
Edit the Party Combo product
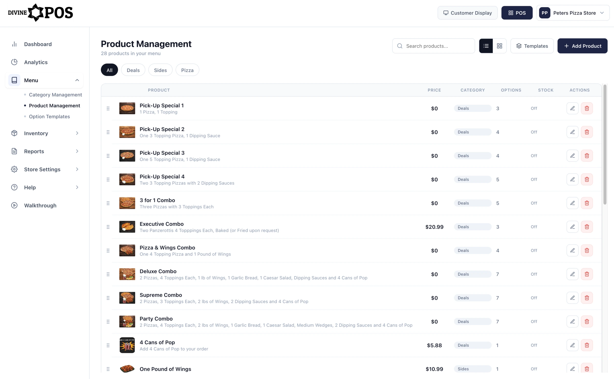572,321
